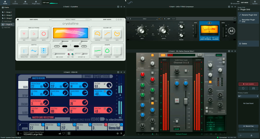Open VSS4 HD settings gear icon
Screen dimensions: 260x139
point(118,133)
